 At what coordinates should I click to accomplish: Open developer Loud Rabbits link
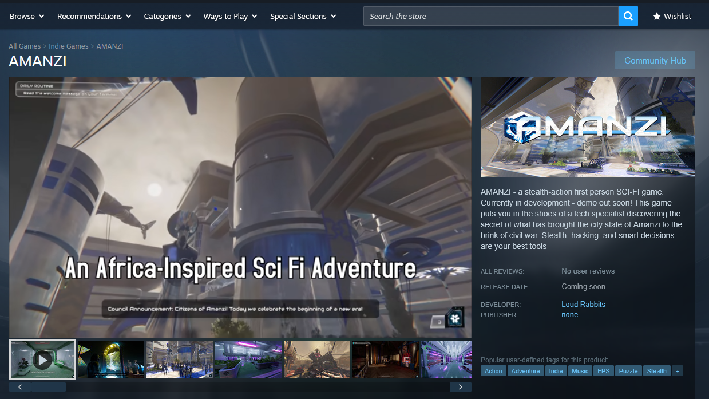pyautogui.click(x=583, y=304)
